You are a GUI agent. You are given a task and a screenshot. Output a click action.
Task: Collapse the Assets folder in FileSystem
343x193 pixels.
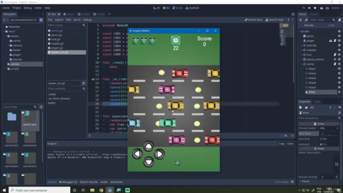[6, 36]
